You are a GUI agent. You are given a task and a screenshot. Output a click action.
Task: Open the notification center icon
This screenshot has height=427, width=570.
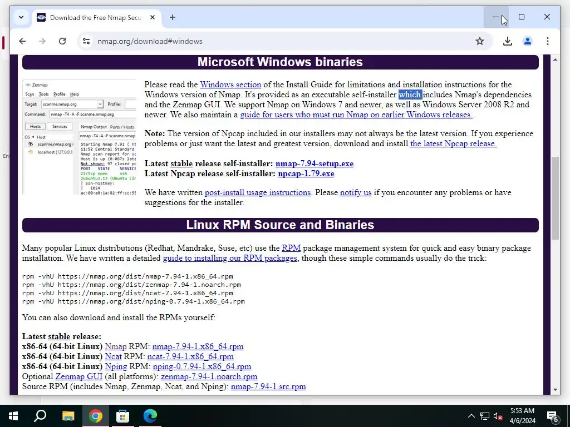click(553, 416)
